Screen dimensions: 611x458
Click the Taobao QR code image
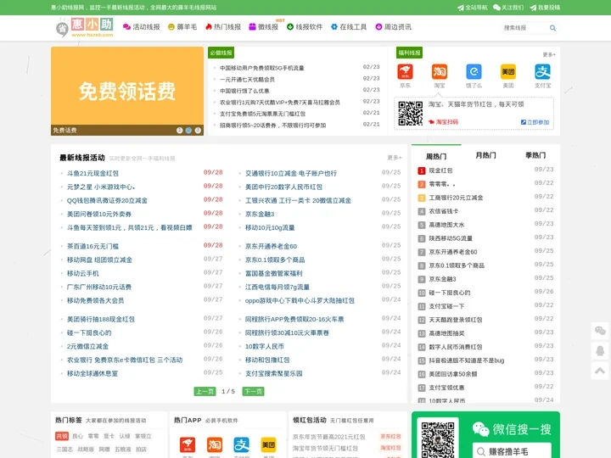pyautogui.click(x=411, y=114)
